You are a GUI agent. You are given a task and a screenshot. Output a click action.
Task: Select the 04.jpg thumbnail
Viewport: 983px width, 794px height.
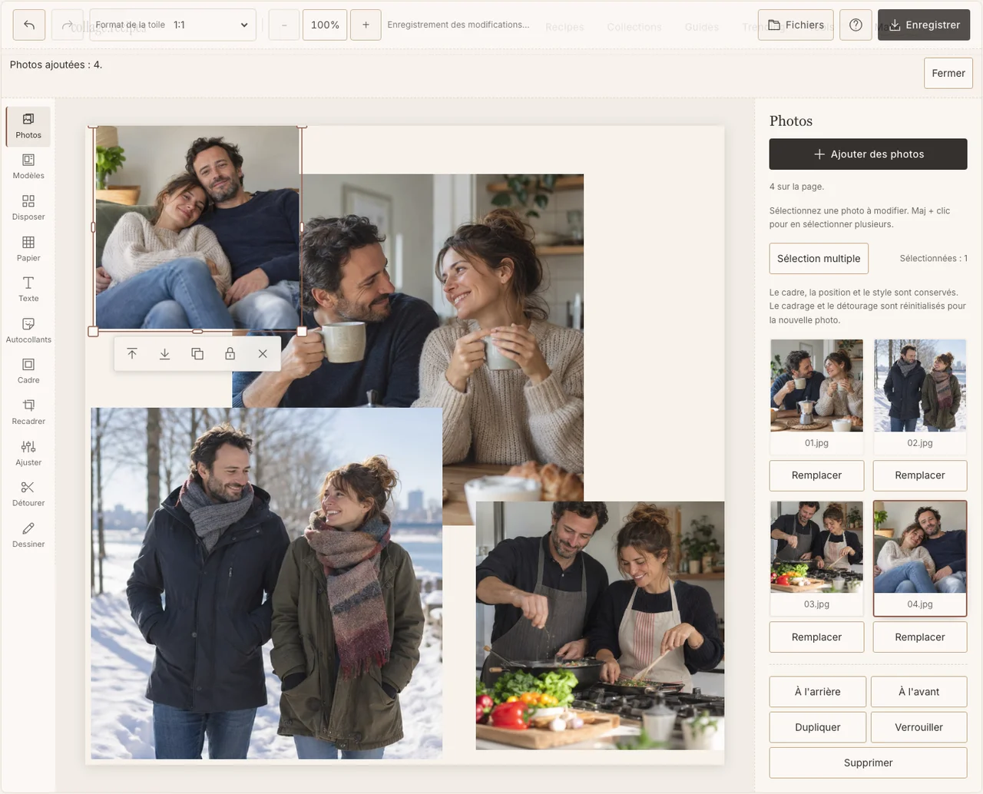point(920,557)
